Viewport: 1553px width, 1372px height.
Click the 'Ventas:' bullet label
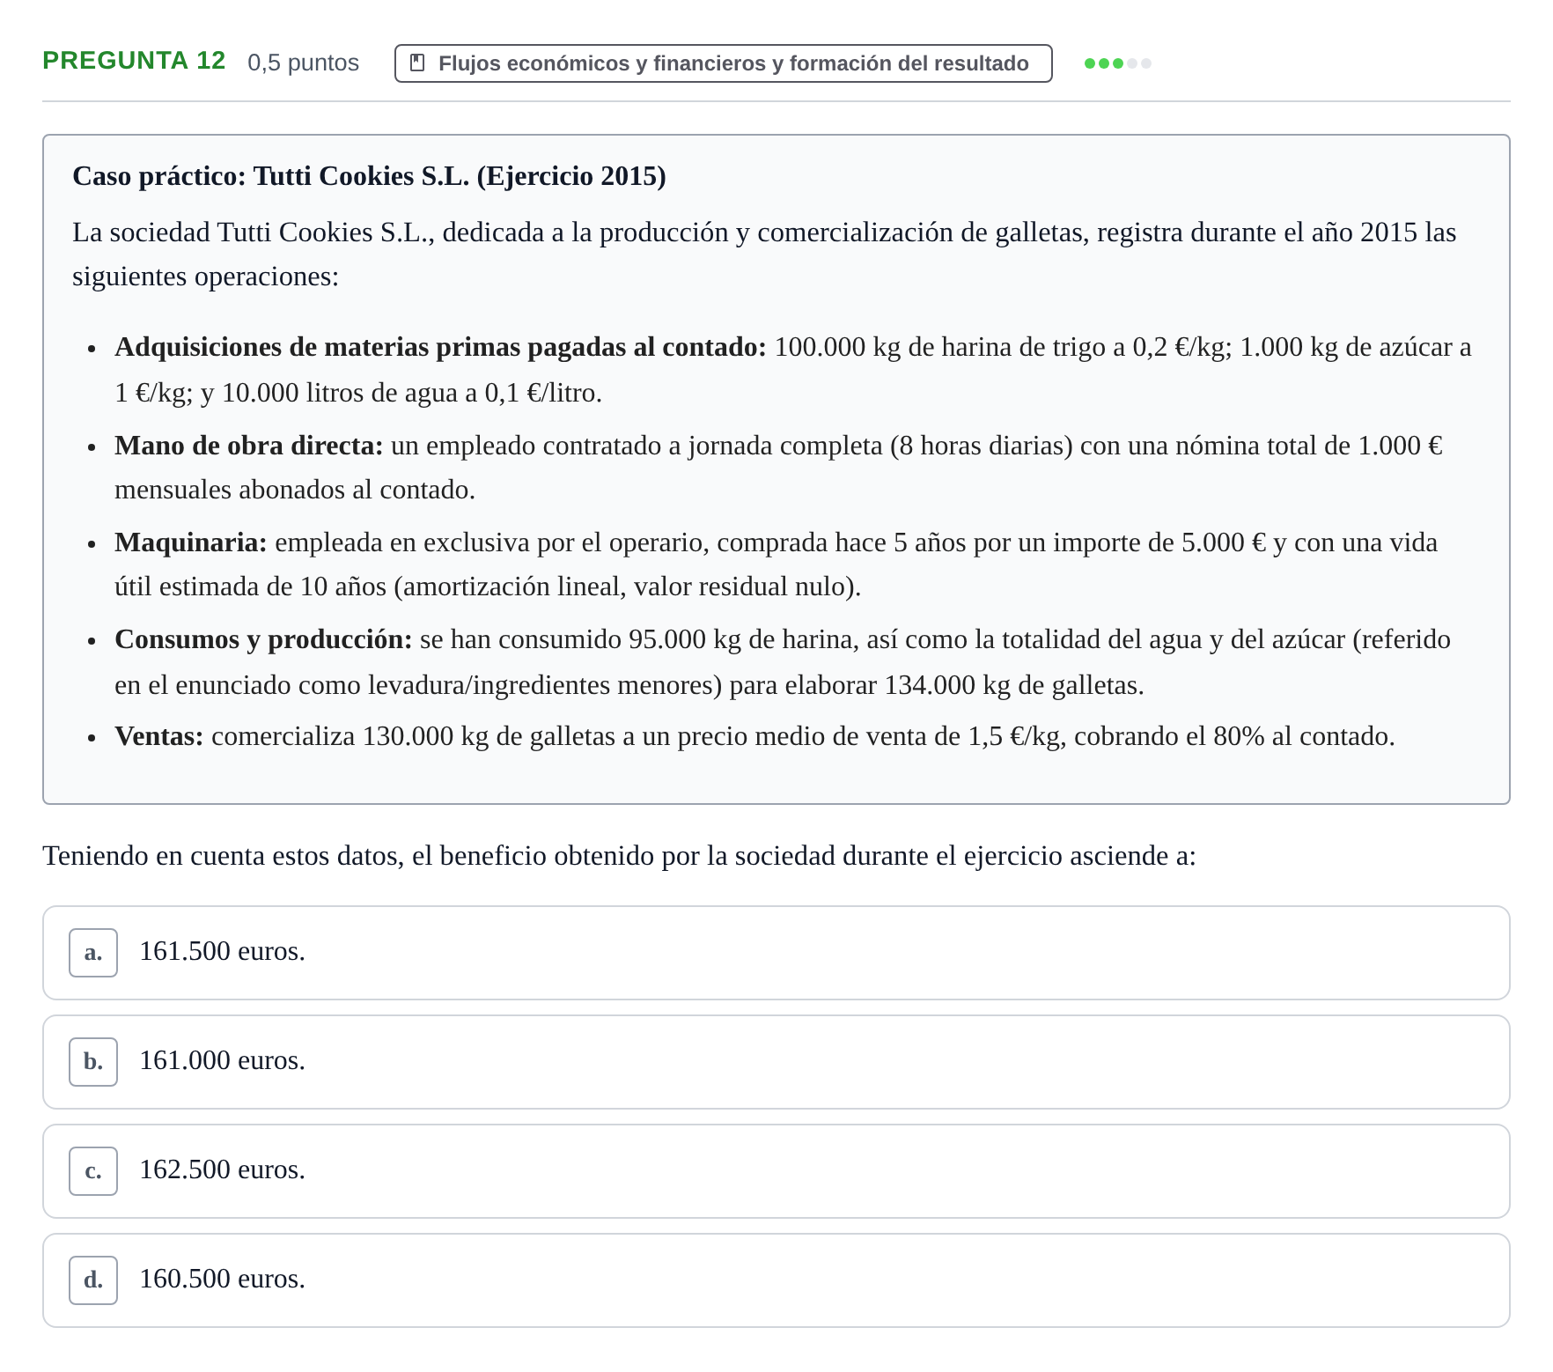pos(159,736)
